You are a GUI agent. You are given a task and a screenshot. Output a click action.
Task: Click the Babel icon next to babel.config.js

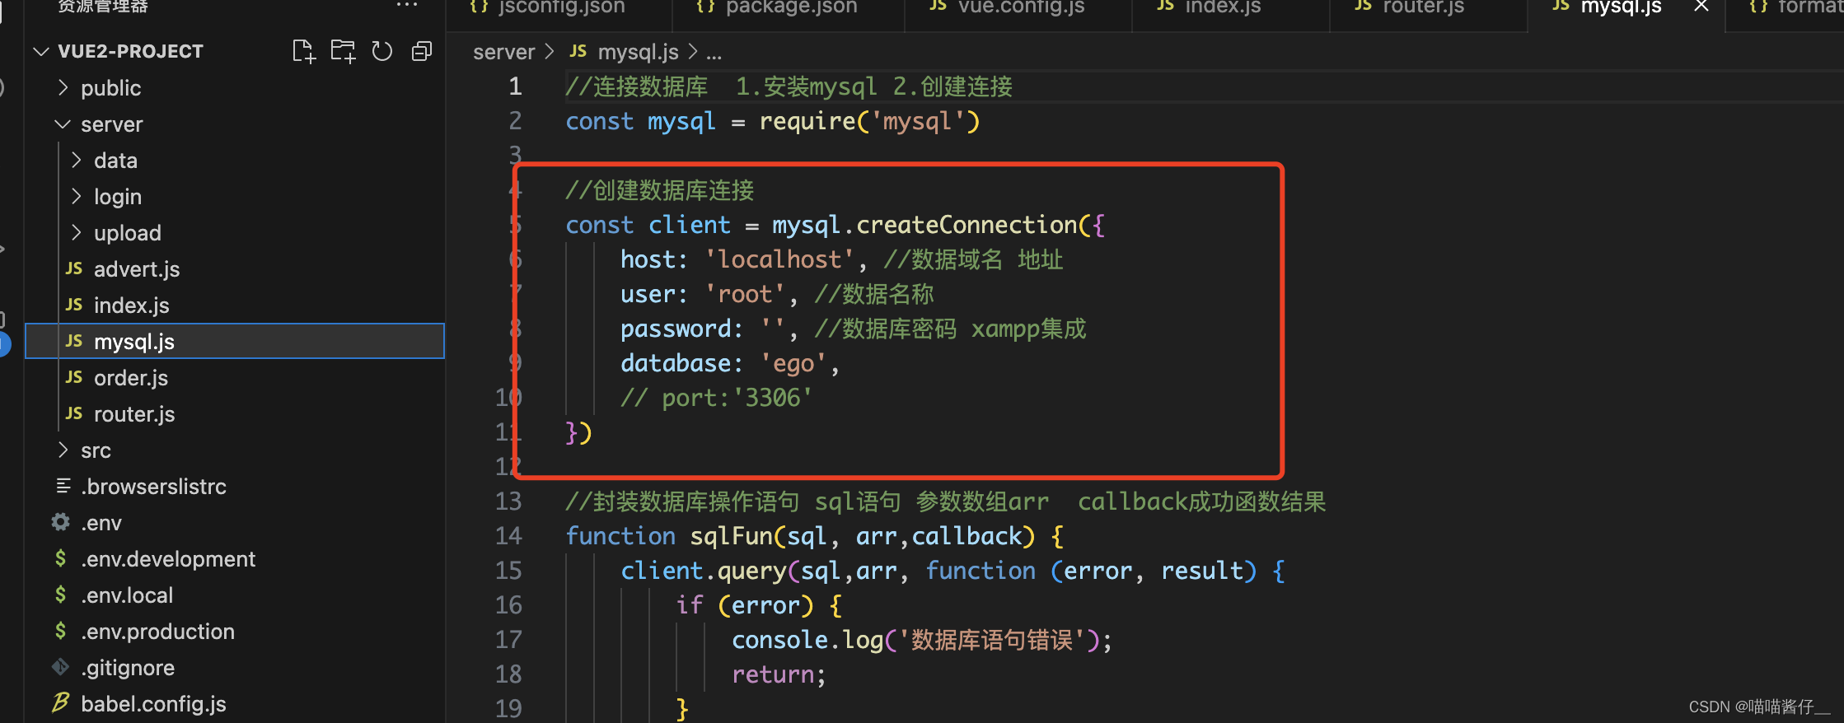tap(60, 702)
